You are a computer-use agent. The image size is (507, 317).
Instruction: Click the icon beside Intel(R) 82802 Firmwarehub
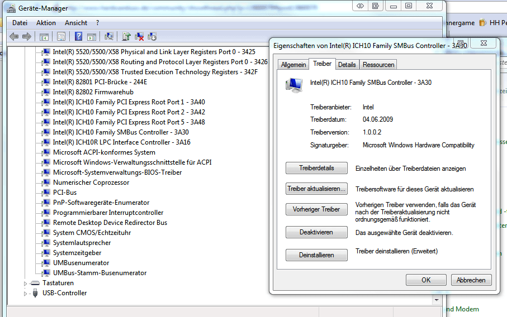[x=46, y=92]
